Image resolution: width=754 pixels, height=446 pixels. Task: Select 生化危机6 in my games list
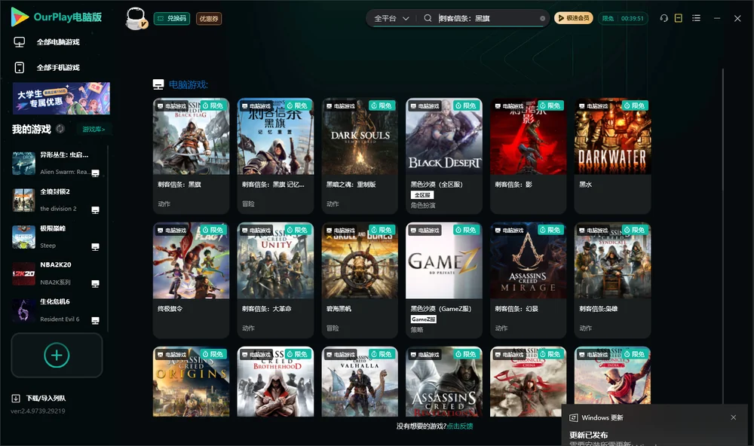click(57, 310)
